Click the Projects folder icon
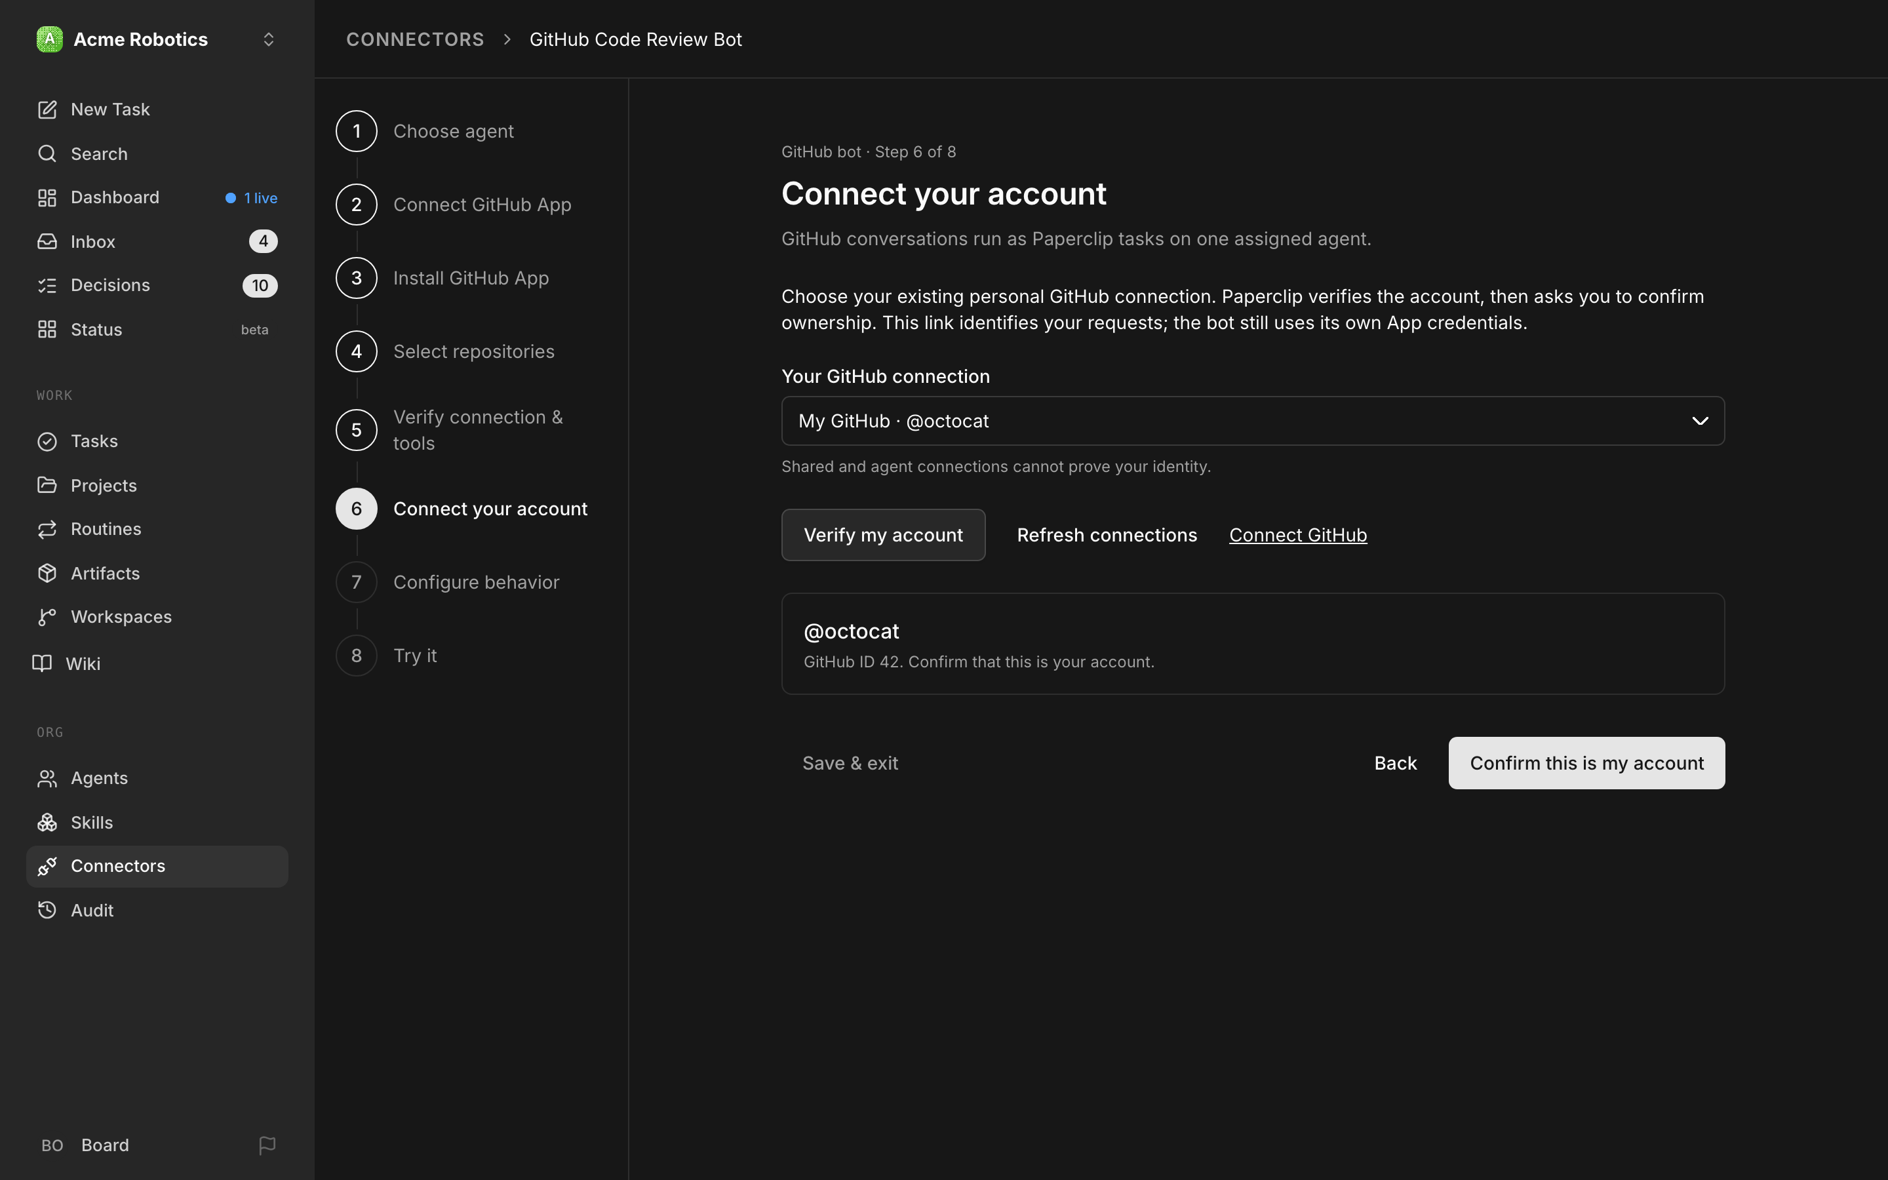 [47, 485]
